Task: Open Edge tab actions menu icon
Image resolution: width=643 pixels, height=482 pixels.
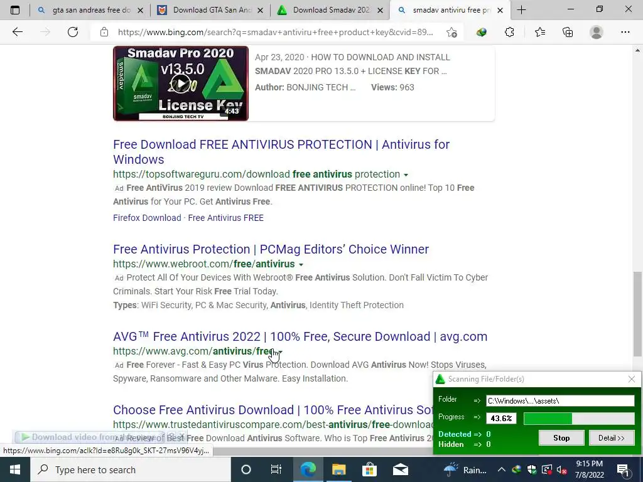Action: [15, 10]
